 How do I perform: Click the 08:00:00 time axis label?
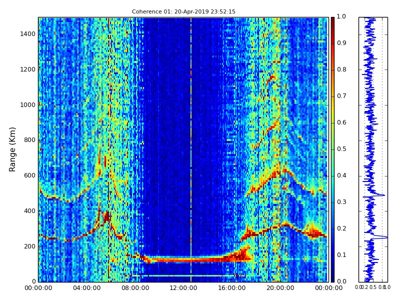click(x=135, y=288)
